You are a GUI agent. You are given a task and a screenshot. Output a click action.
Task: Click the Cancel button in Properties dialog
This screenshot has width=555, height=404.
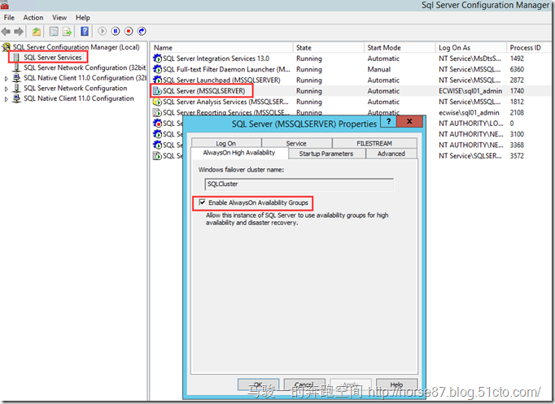(x=304, y=385)
